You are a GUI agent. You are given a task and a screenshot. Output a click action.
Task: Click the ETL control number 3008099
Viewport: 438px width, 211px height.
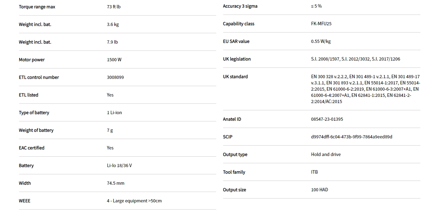[115, 77]
